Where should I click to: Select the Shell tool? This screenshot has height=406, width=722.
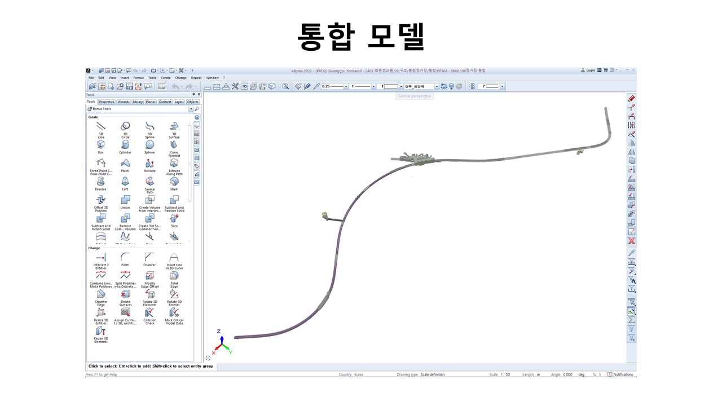pyautogui.click(x=174, y=184)
